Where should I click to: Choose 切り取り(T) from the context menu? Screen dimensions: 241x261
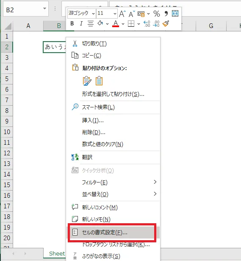coord(113,44)
